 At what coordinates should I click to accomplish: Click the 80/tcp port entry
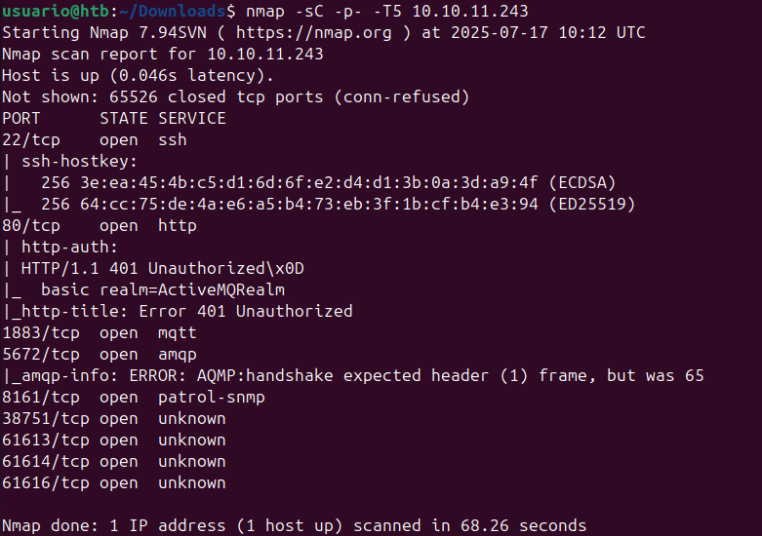click(x=31, y=225)
